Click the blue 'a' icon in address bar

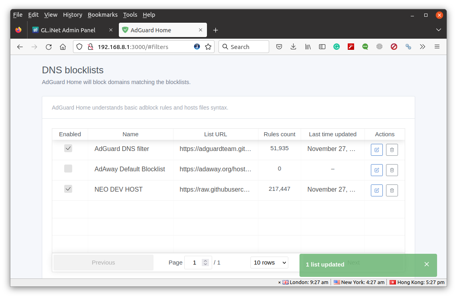[197, 47]
